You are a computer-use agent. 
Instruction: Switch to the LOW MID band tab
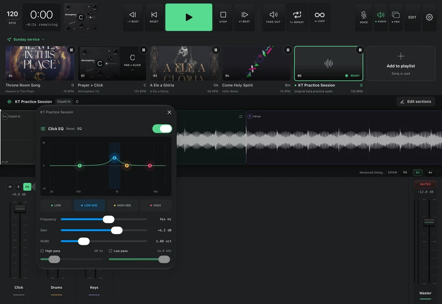point(89,206)
